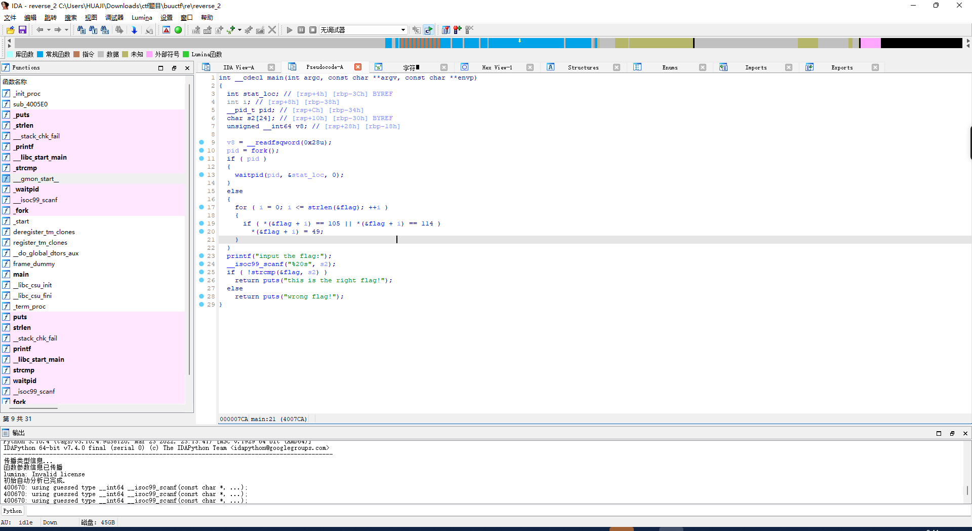Screen dimensions: 972x531
Task: Toggle breakpoint dot on line 17
Action: [201, 207]
